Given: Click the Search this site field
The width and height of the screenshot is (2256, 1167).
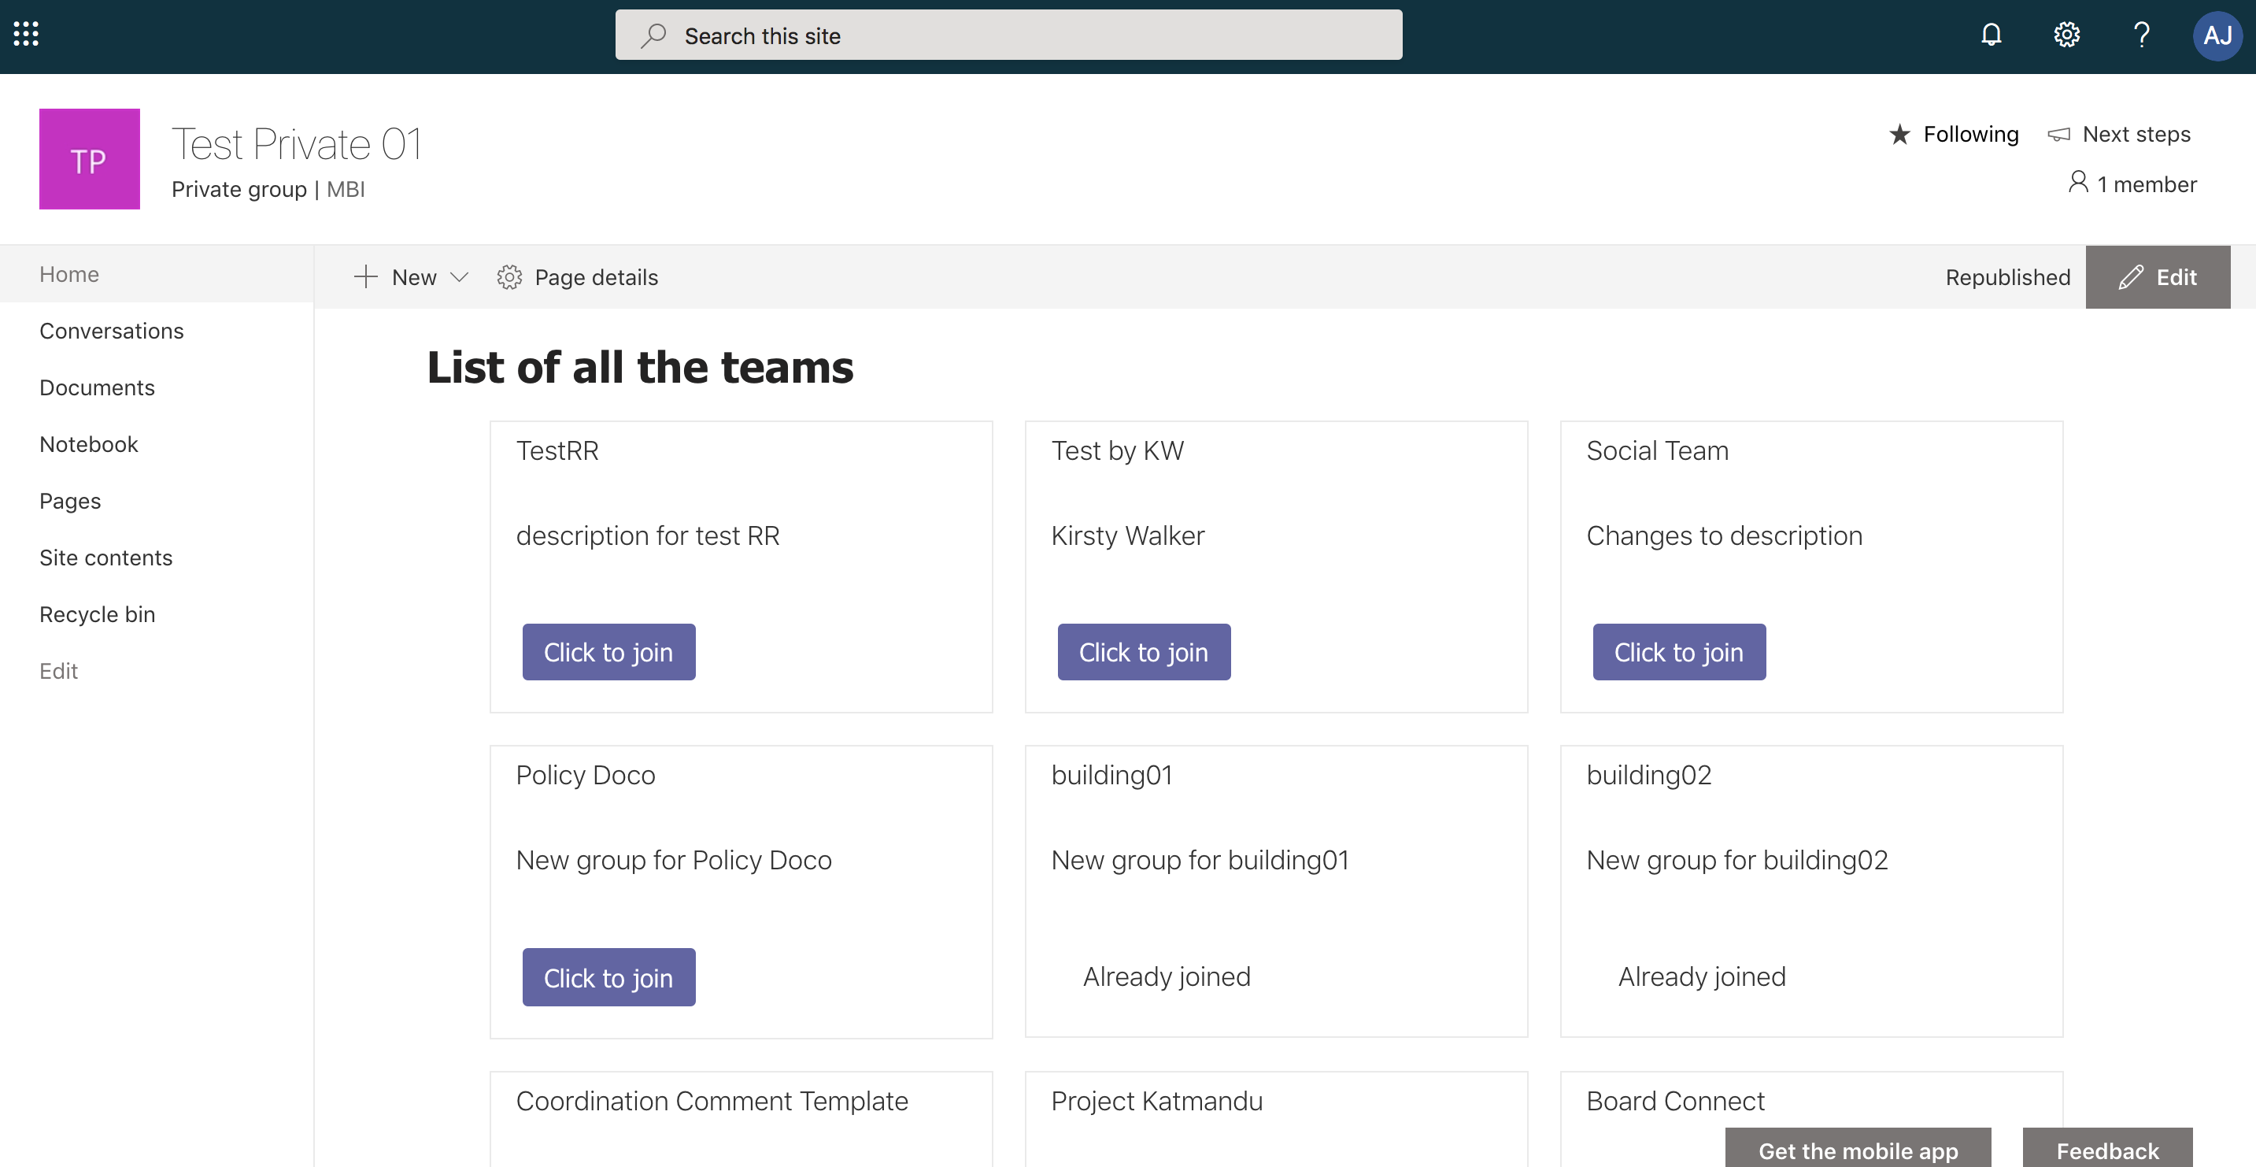Looking at the screenshot, I should pos(1008,36).
